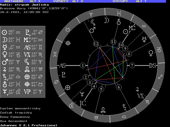Select the Saturn glyph in the chart wheel
The image size is (170, 127).
pyautogui.click(x=124, y=107)
